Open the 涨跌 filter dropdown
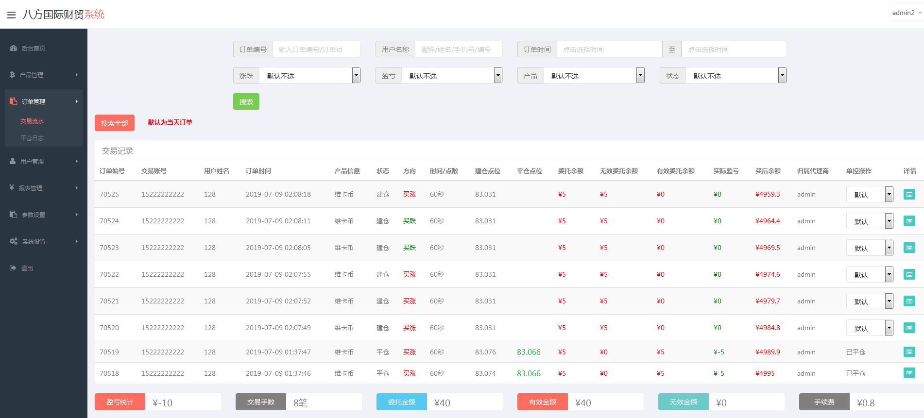The image size is (924, 418). [x=309, y=76]
